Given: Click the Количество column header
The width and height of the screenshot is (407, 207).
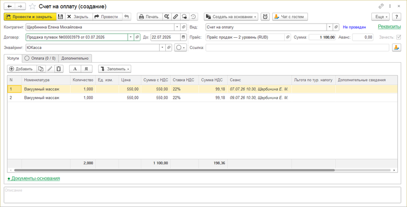Looking at the screenshot, I should [83, 80].
